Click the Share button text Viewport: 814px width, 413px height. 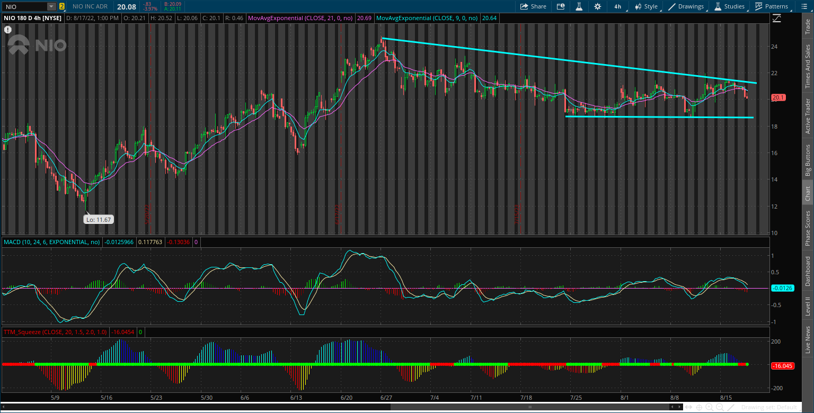[x=538, y=6]
